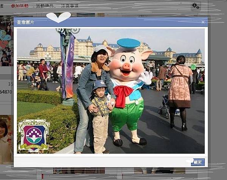Click the 確定 button in the dialog

[197, 162]
